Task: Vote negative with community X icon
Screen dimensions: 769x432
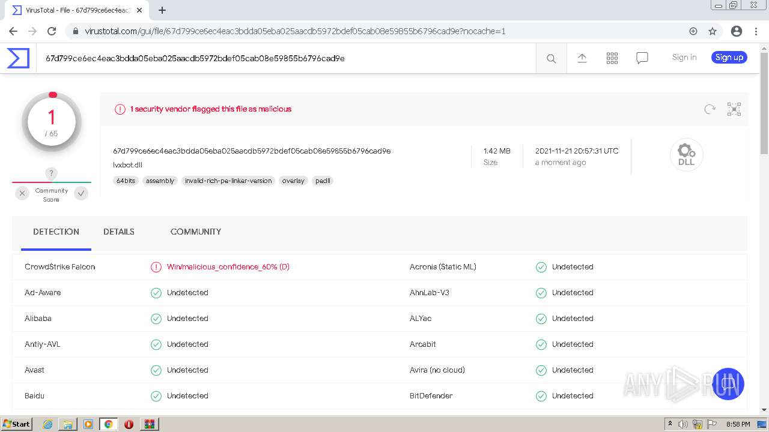Action: click(22, 193)
